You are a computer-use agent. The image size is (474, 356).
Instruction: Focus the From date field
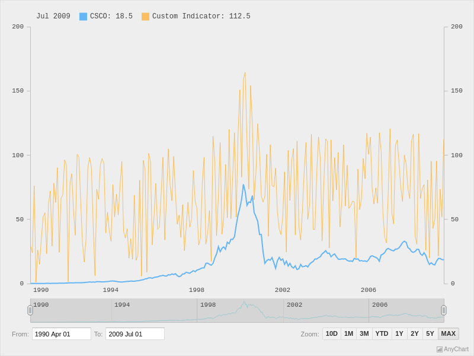pos(62,334)
